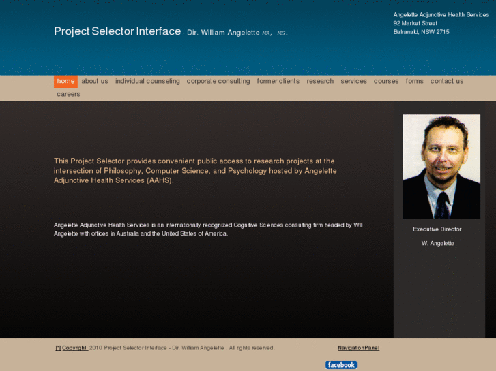Click 'Angelette Adjunctive Health Services' header text
The width and height of the screenshot is (496, 371).
pyautogui.click(x=441, y=15)
